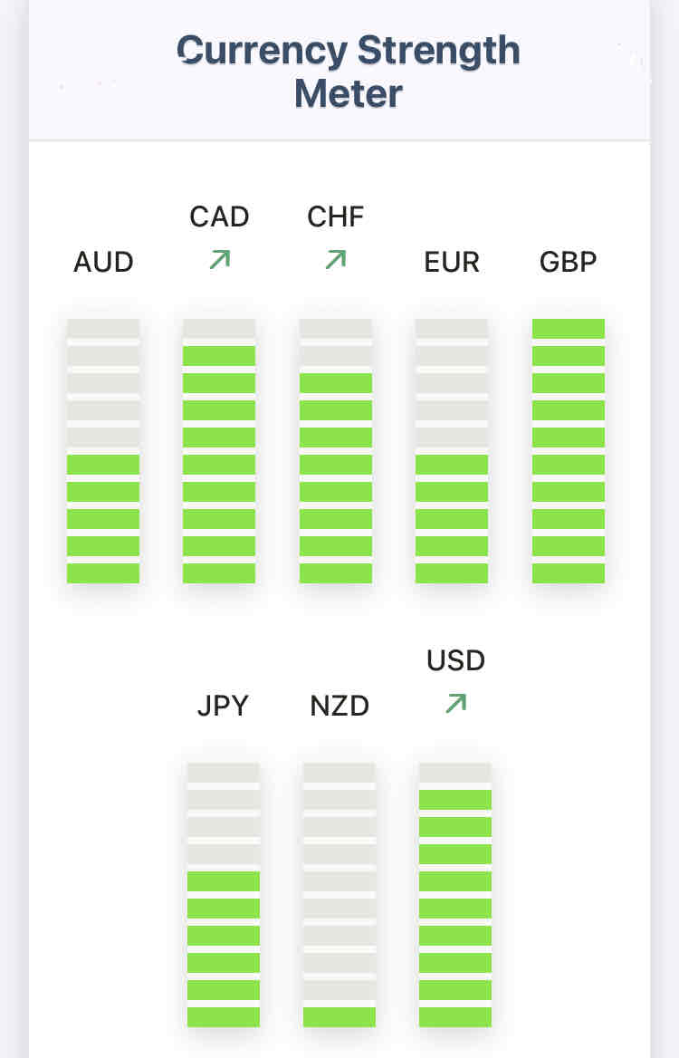The height and width of the screenshot is (1058, 679).
Task: Tap the USD strength meter bar
Action: click(x=455, y=895)
